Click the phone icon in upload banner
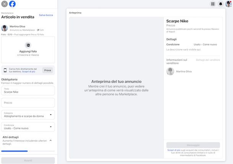This screenshot has height=164, width=233. pyautogui.click(x=5, y=70)
